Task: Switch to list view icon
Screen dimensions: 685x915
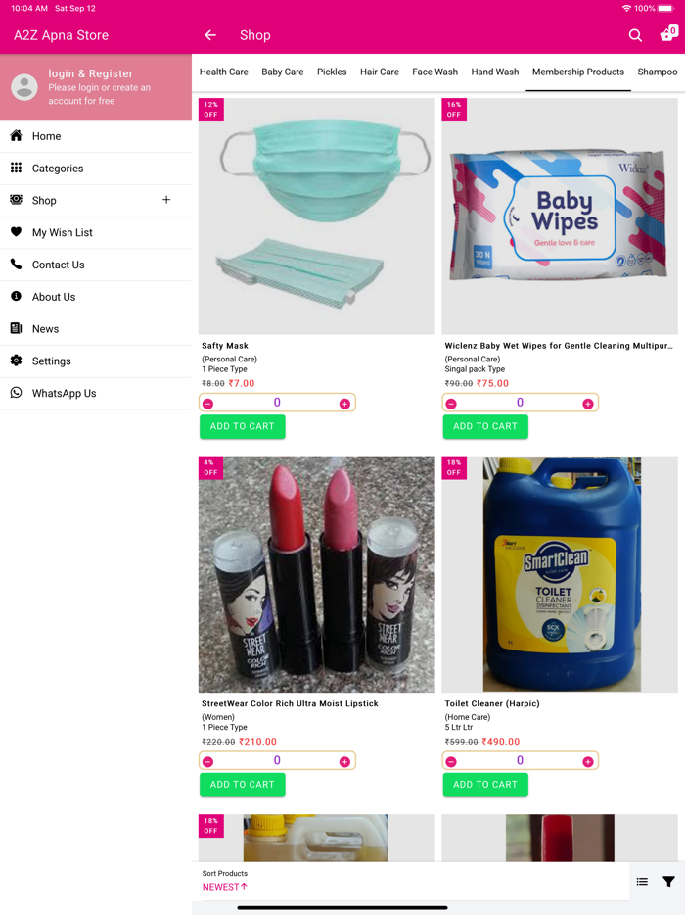Action: tap(642, 881)
